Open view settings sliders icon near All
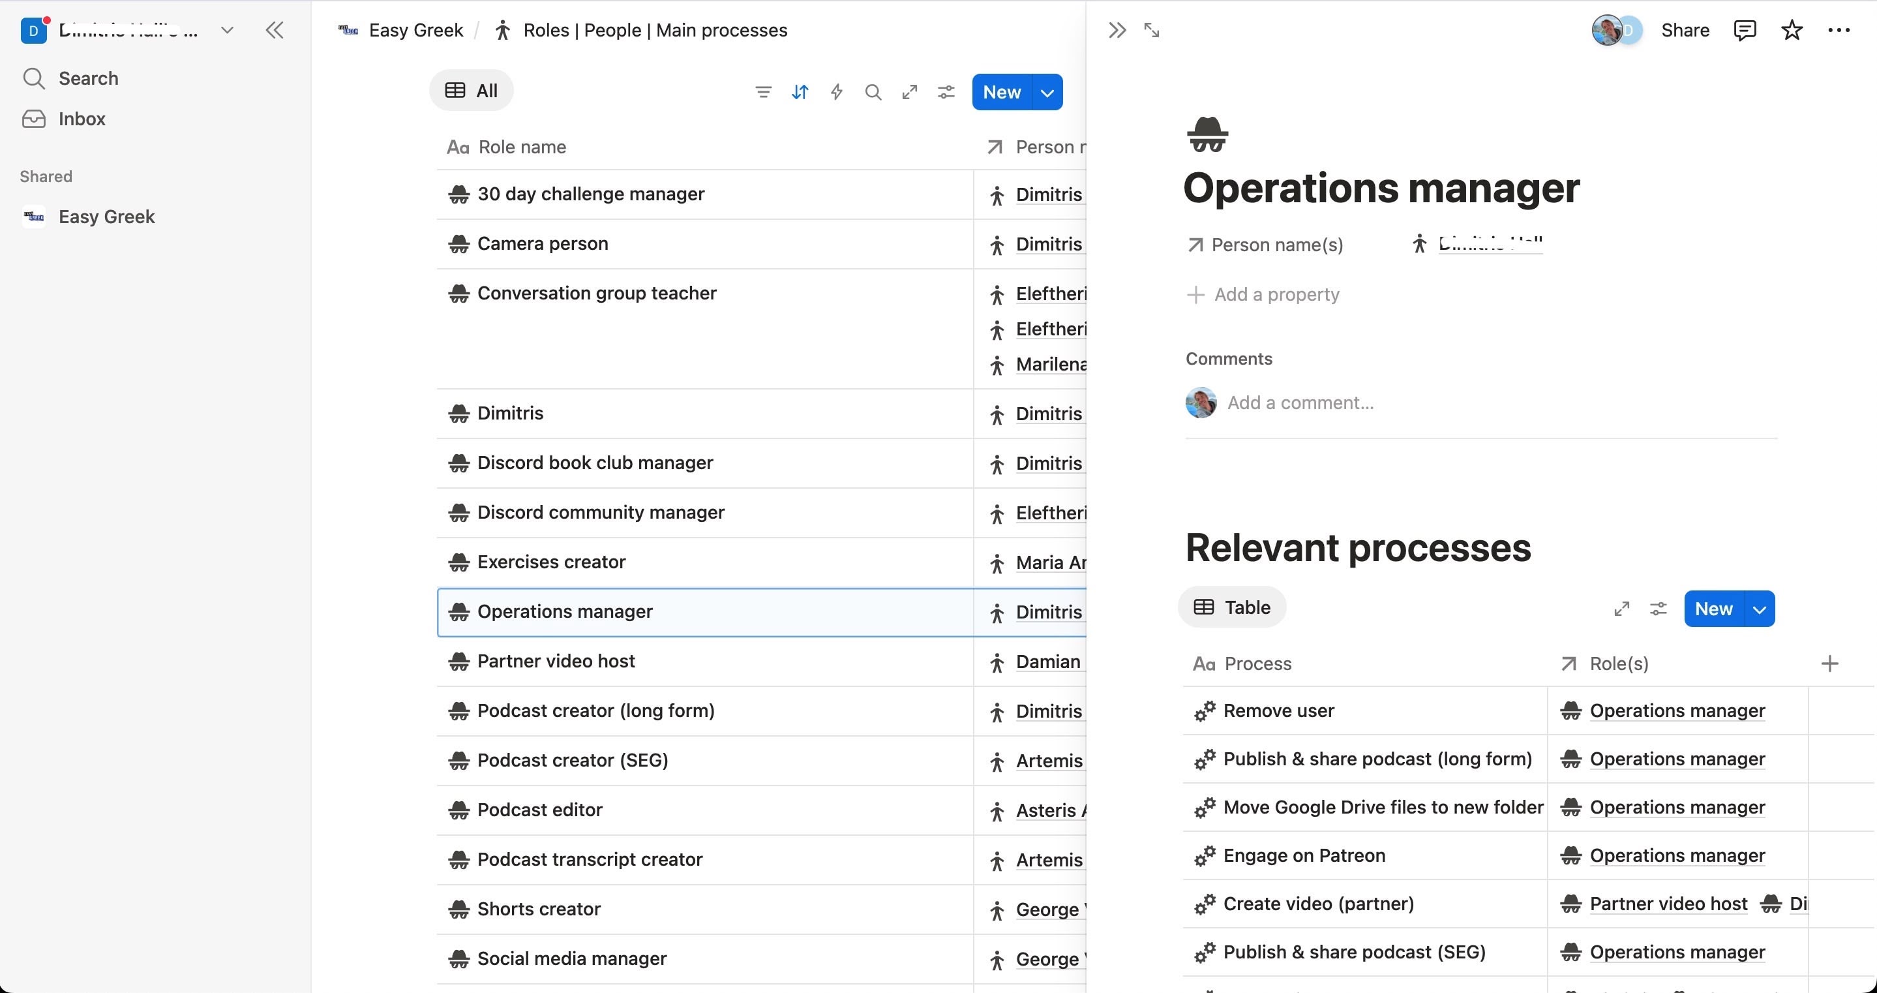The image size is (1877, 993). coord(946,92)
